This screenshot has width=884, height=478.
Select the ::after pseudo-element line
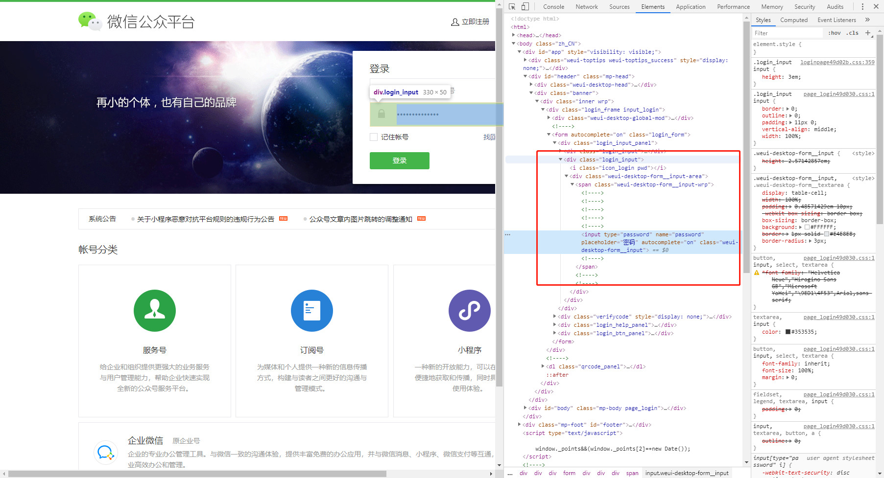(557, 375)
